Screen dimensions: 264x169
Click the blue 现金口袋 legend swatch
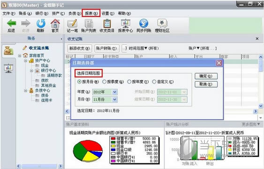pyautogui.click(x=113, y=150)
